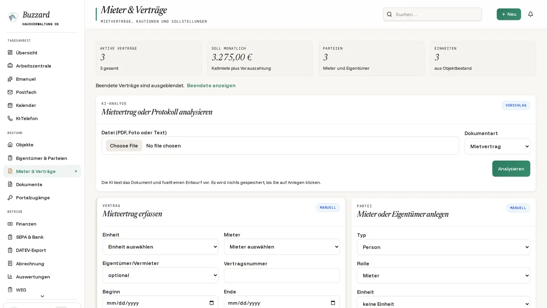Open the Einheit auswählen dropdown

click(160, 246)
